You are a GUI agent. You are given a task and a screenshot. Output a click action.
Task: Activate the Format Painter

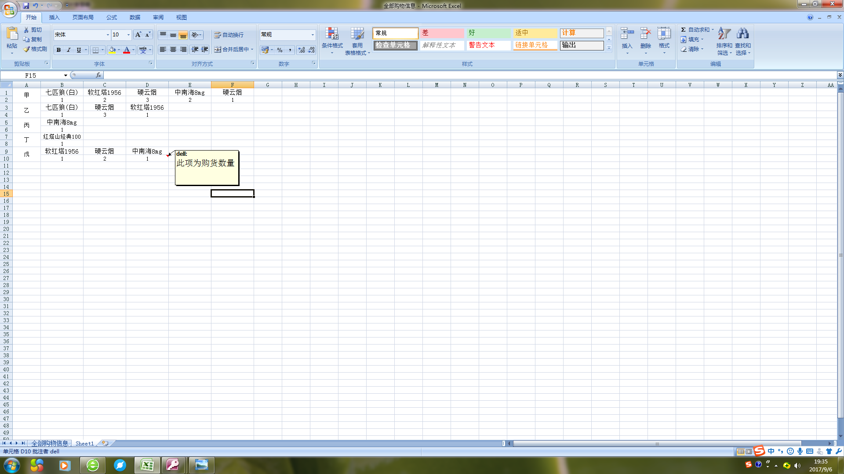pos(35,49)
